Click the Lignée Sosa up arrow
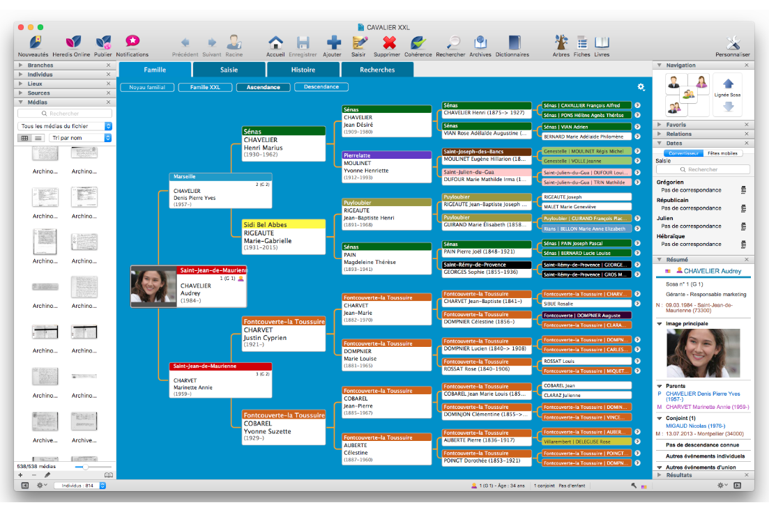 729,83
